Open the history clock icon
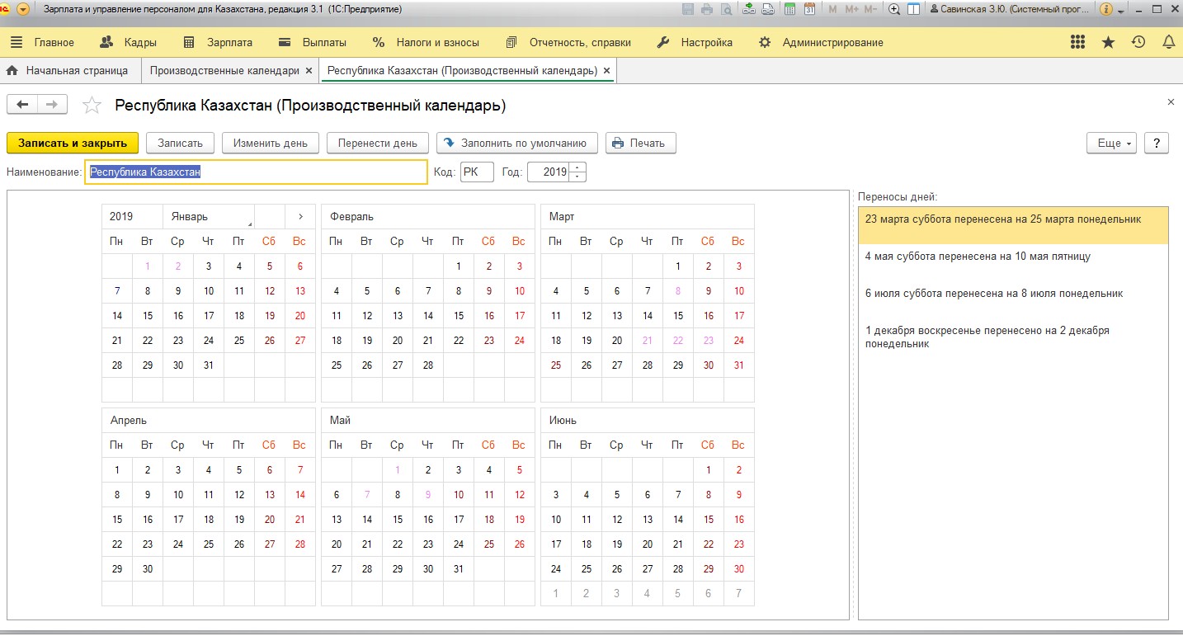1183x636 pixels. pyautogui.click(x=1138, y=42)
